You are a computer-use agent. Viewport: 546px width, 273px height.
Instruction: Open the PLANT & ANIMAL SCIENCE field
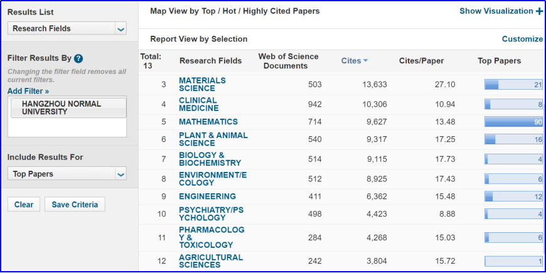213,139
